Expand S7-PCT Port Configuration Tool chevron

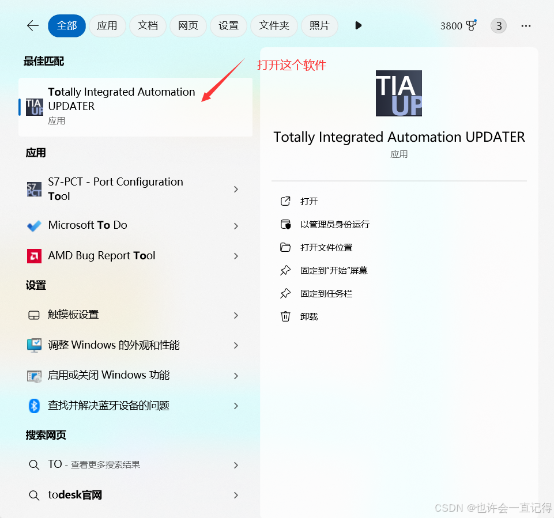(236, 190)
